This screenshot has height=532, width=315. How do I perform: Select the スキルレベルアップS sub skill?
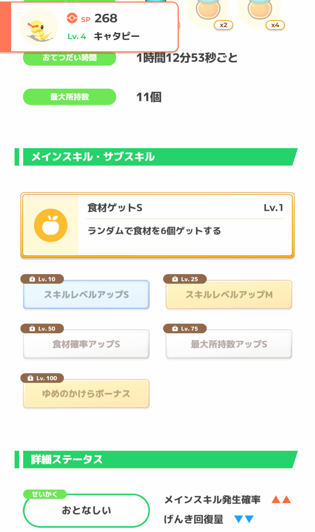(x=86, y=294)
